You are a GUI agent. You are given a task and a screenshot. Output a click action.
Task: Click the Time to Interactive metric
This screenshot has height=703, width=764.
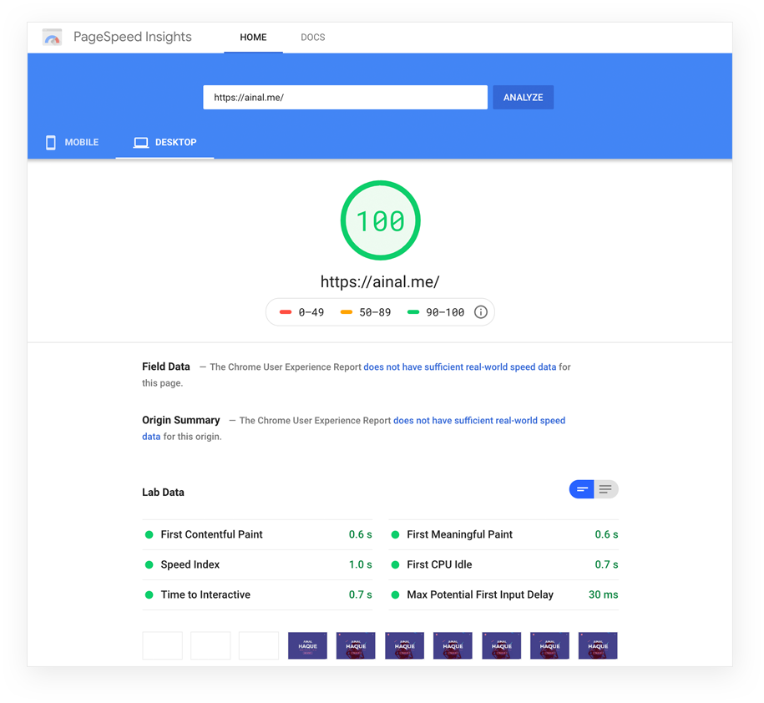point(205,594)
